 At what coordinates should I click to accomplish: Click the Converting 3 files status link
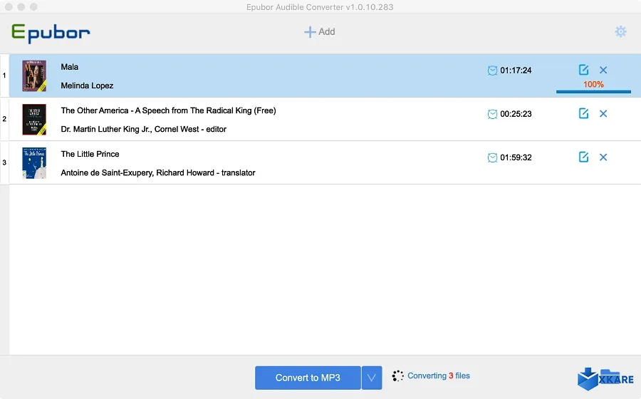[x=439, y=375]
